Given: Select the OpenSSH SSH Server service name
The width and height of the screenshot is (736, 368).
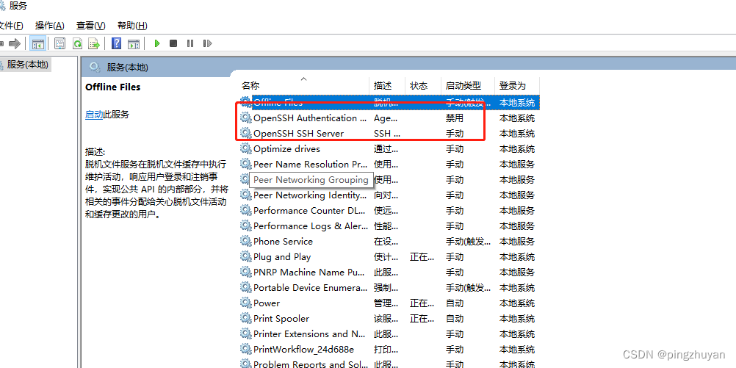Looking at the screenshot, I should click(298, 133).
